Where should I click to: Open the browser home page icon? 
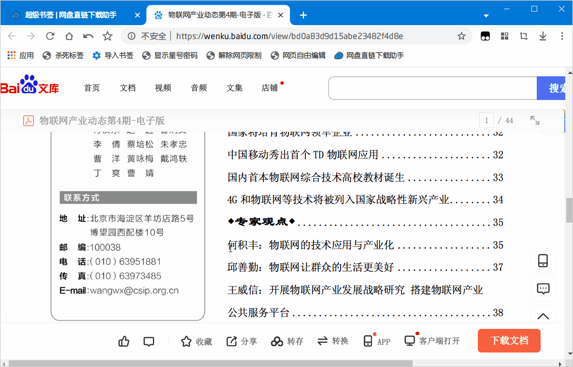pos(69,36)
